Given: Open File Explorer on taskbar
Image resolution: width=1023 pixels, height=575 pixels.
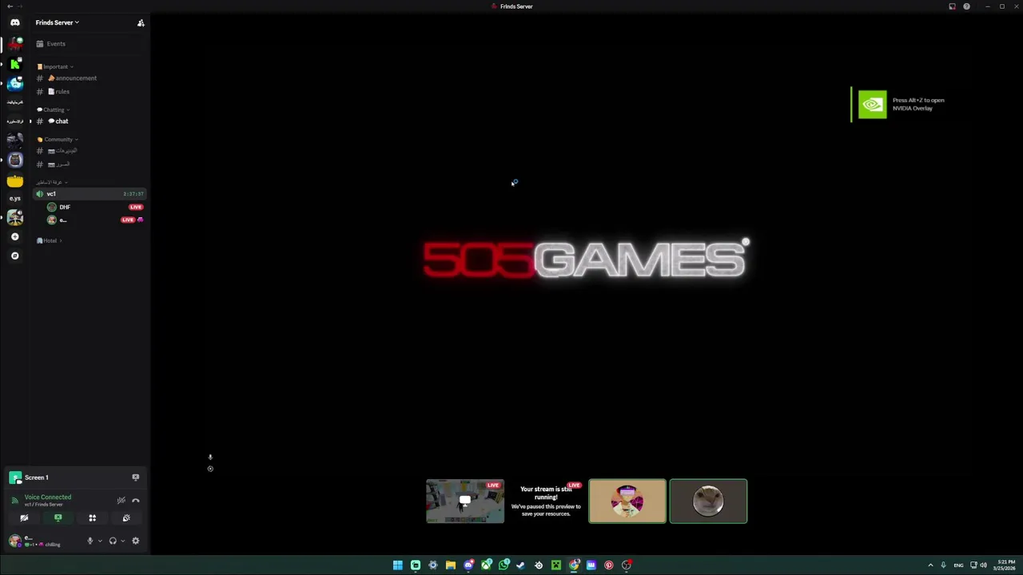Looking at the screenshot, I should 451,565.
